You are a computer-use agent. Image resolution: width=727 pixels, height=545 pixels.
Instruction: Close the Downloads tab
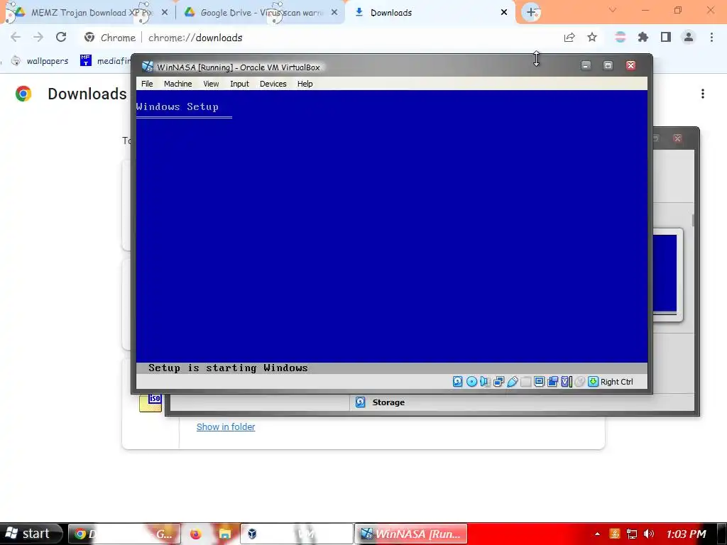tap(504, 13)
